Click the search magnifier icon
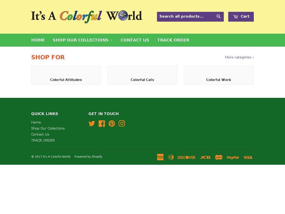Screen dimensions: 285x214 pos(218,17)
